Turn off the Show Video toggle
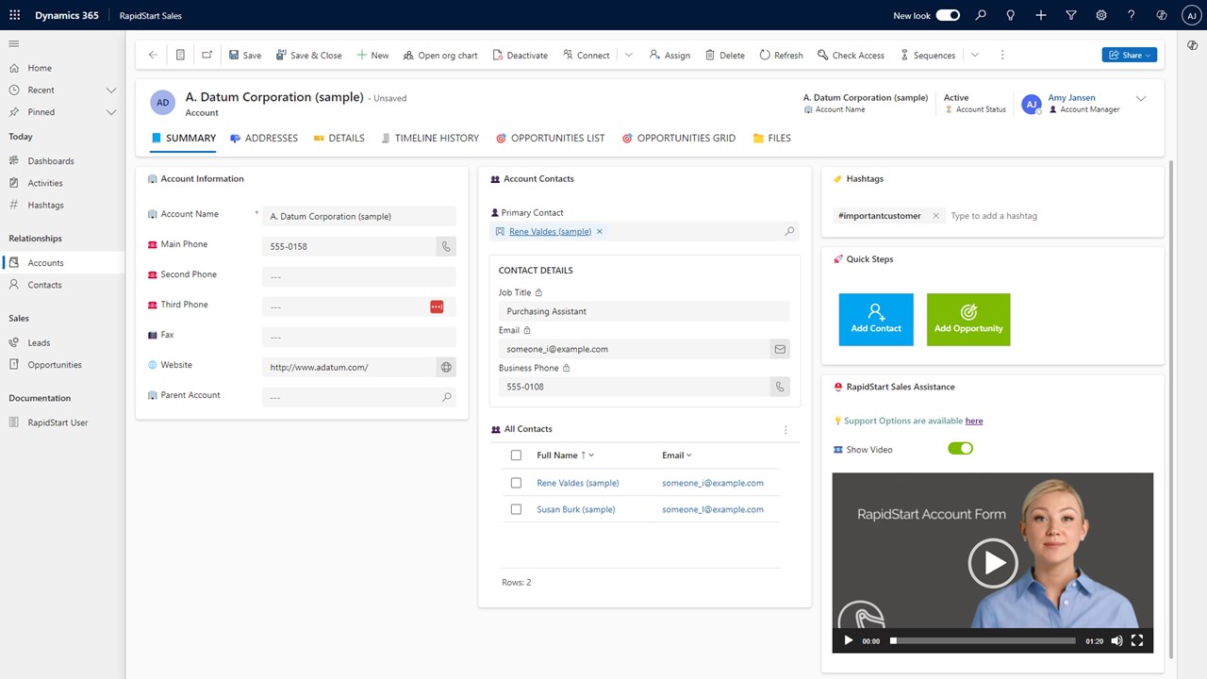Image resolution: width=1207 pixels, height=679 pixels. point(960,448)
